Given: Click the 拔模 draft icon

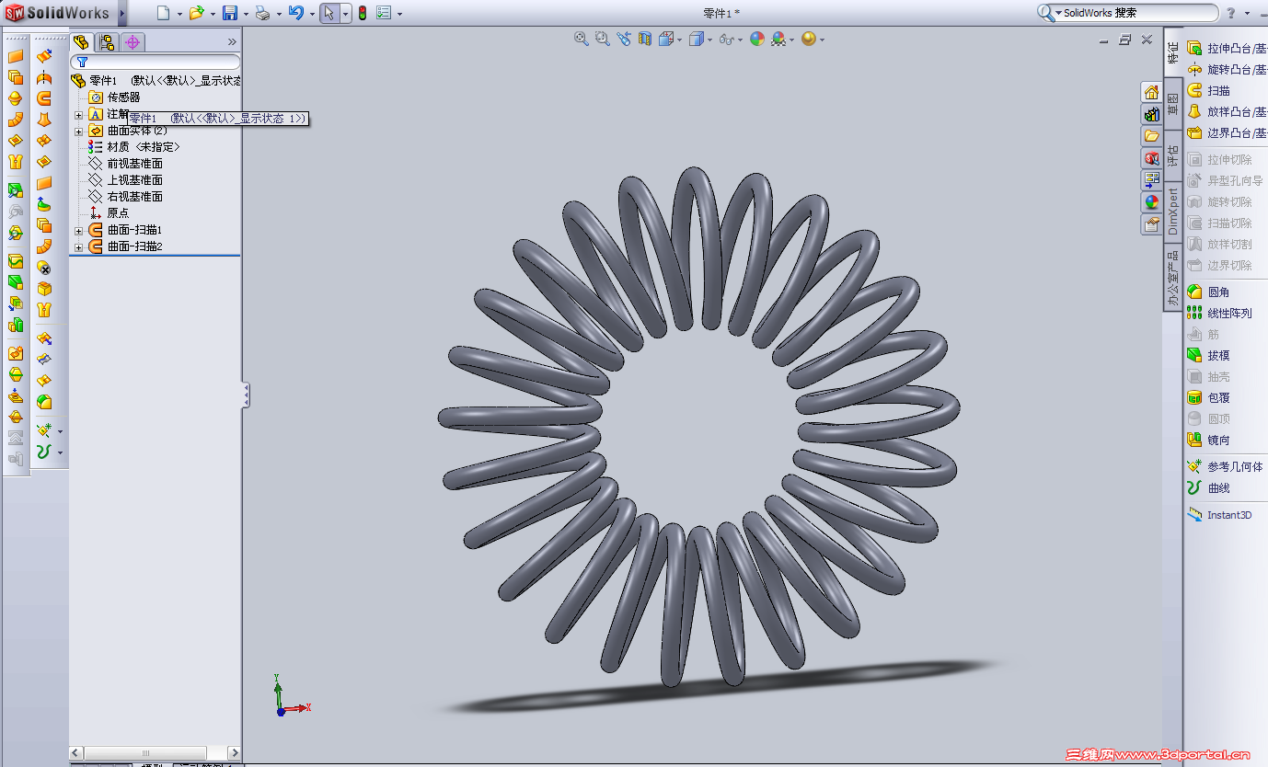Looking at the screenshot, I should click(x=1195, y=356).
